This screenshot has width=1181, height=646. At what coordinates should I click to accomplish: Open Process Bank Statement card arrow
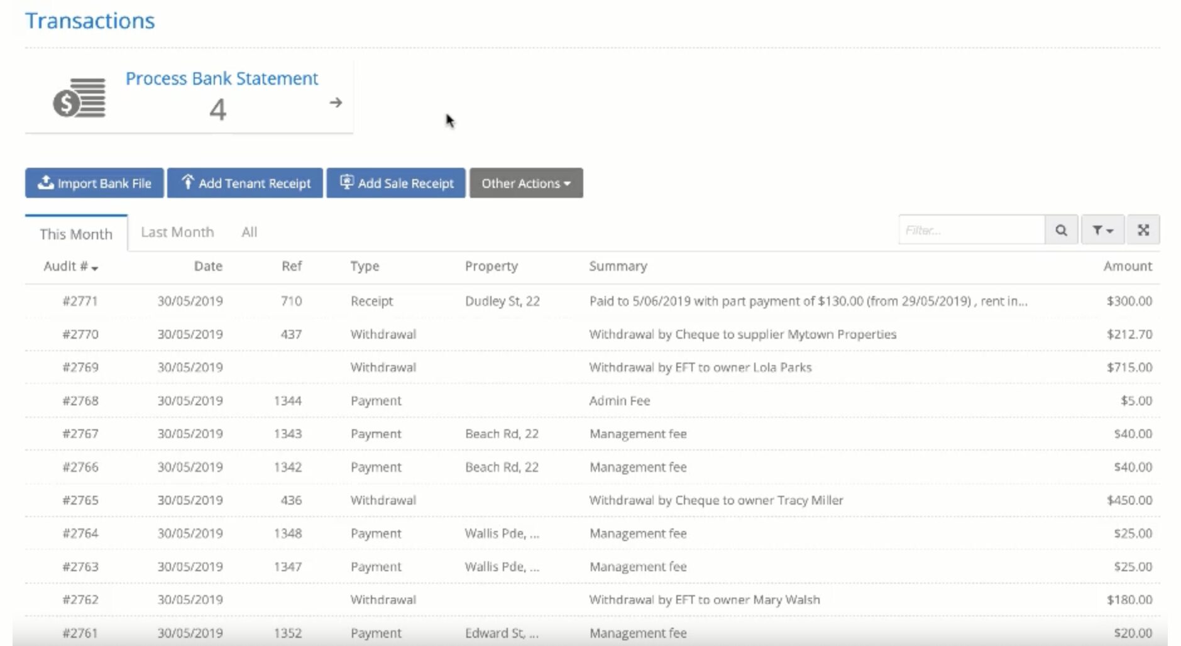(336, 102)
